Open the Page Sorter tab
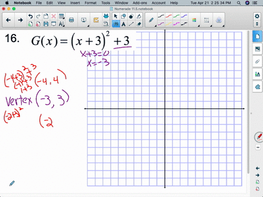 coord(258,36)
